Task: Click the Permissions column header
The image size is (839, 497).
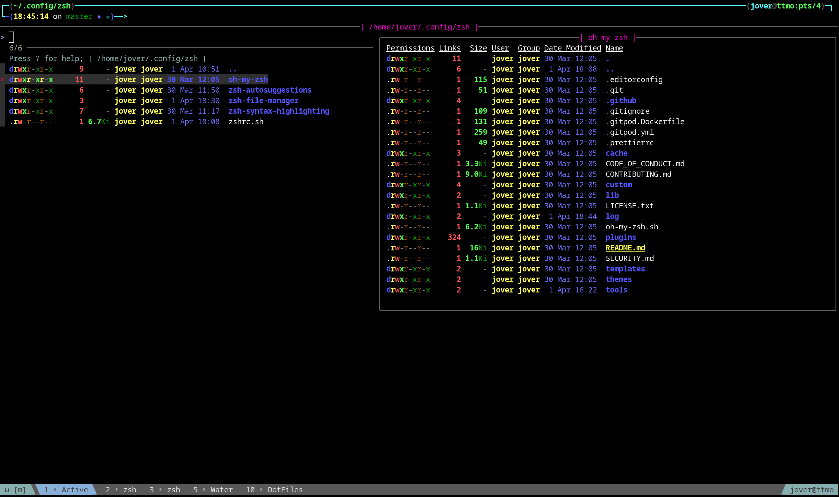Action: (x=410, y=48)
